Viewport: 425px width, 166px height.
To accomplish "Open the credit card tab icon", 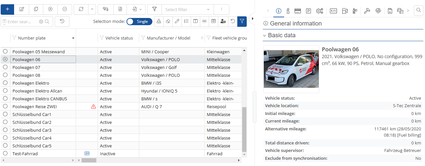I will pyautogui.click(x=298, y=11).
